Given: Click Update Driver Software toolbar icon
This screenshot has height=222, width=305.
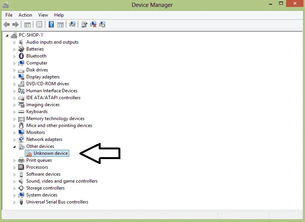Looking at the screenshot, I should coord(84,24).
